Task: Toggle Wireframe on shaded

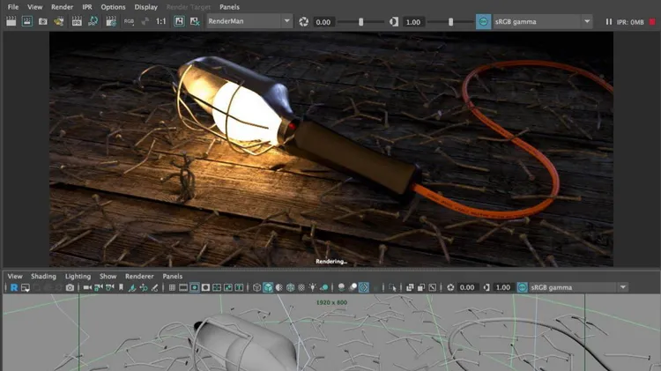Action: pos(291,287)
